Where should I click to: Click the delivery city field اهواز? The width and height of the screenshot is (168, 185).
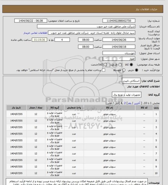pos(119,59)
